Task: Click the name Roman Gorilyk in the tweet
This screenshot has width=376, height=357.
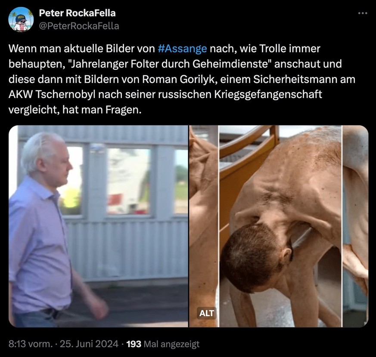Action: tap(178, 79)
